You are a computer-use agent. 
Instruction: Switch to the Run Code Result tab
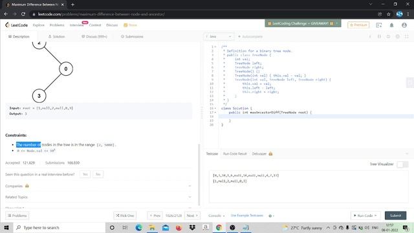[235, 154]
